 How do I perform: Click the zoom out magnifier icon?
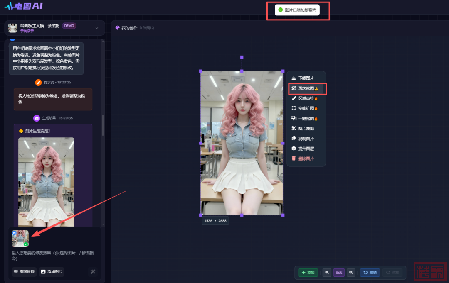327,273
